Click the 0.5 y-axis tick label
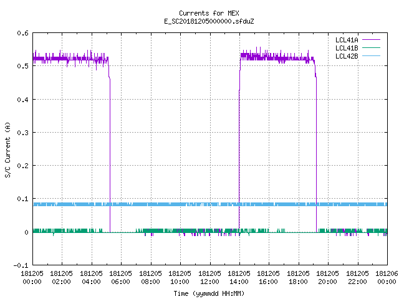 coord(22,66)
